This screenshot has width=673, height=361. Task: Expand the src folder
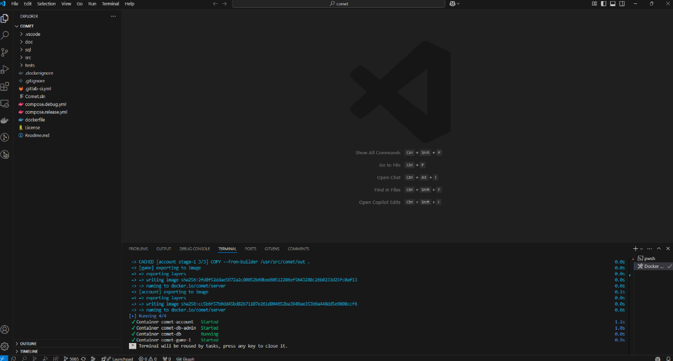pos(28,58)
